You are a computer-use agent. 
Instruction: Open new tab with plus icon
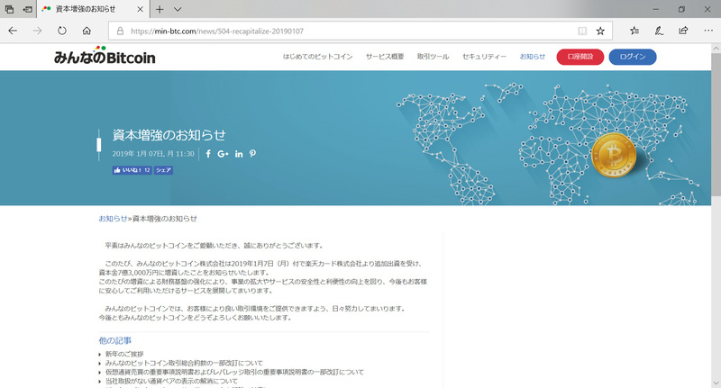point(160,9)
